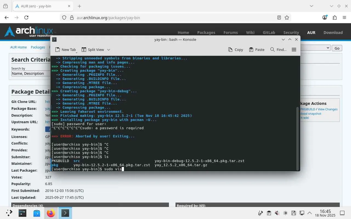351x219 pixels.
Task: Click Copy in Konsole toolbar
Action: click(236, 50)
